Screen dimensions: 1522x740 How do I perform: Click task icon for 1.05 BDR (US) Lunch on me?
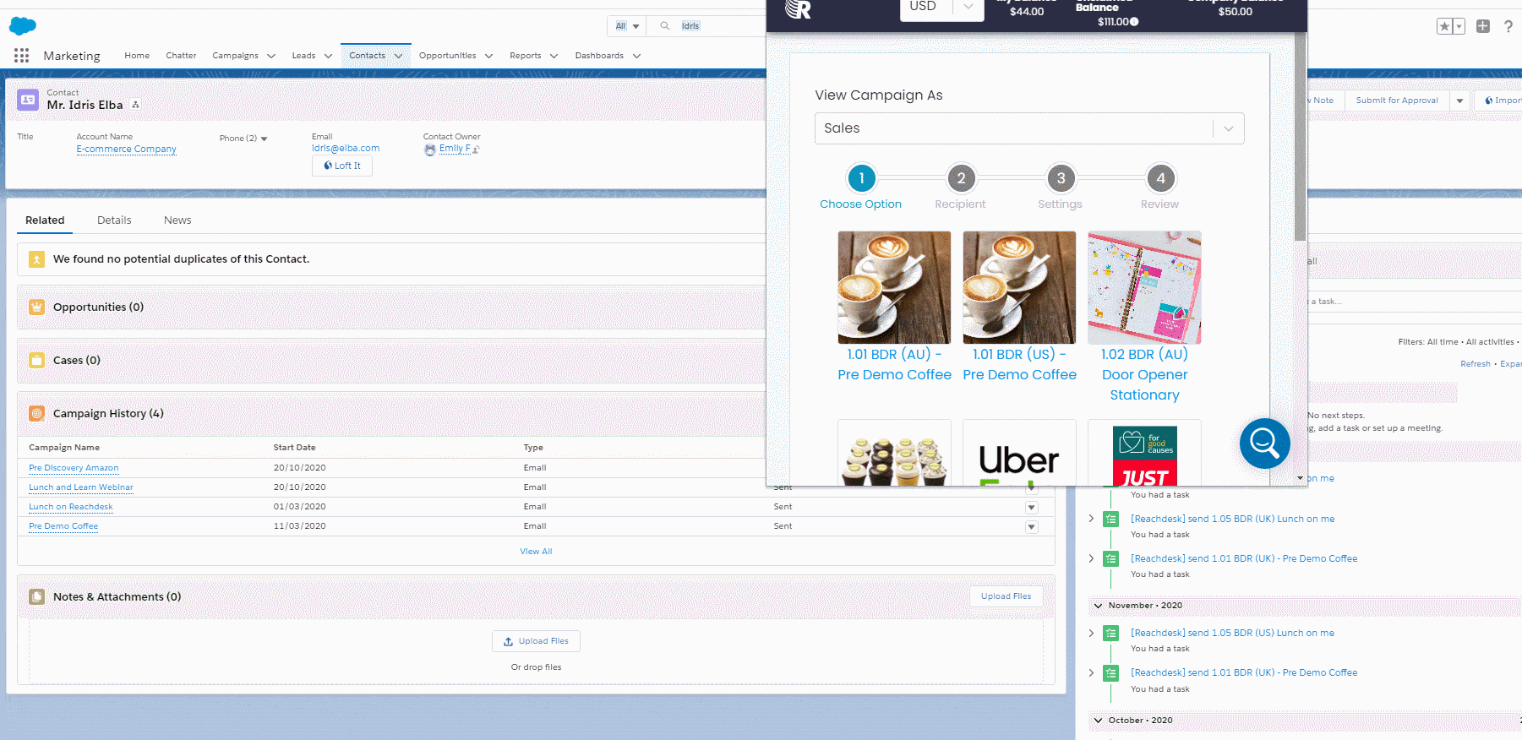coord(1111,634)
